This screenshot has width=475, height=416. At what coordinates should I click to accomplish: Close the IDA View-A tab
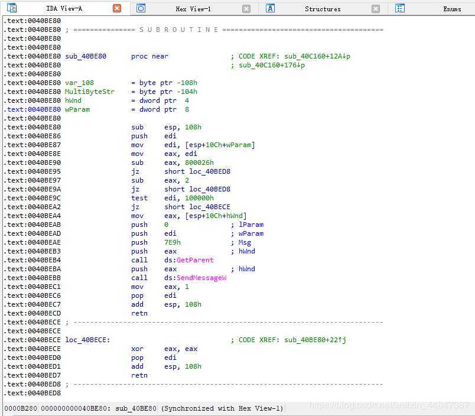coord(117,8)
